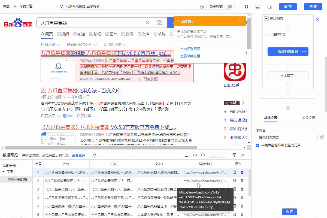Open the three-dot menu on 提取列表数据 step
The width and height of the screenshot is (327, 218).
pyautogui.click(x=304, y=52)
